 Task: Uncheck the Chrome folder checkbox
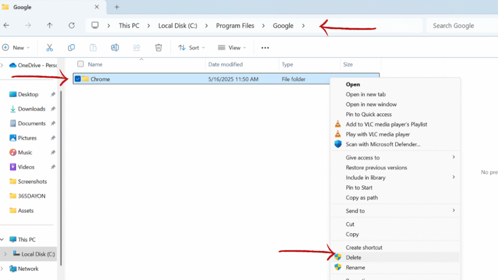77,79
